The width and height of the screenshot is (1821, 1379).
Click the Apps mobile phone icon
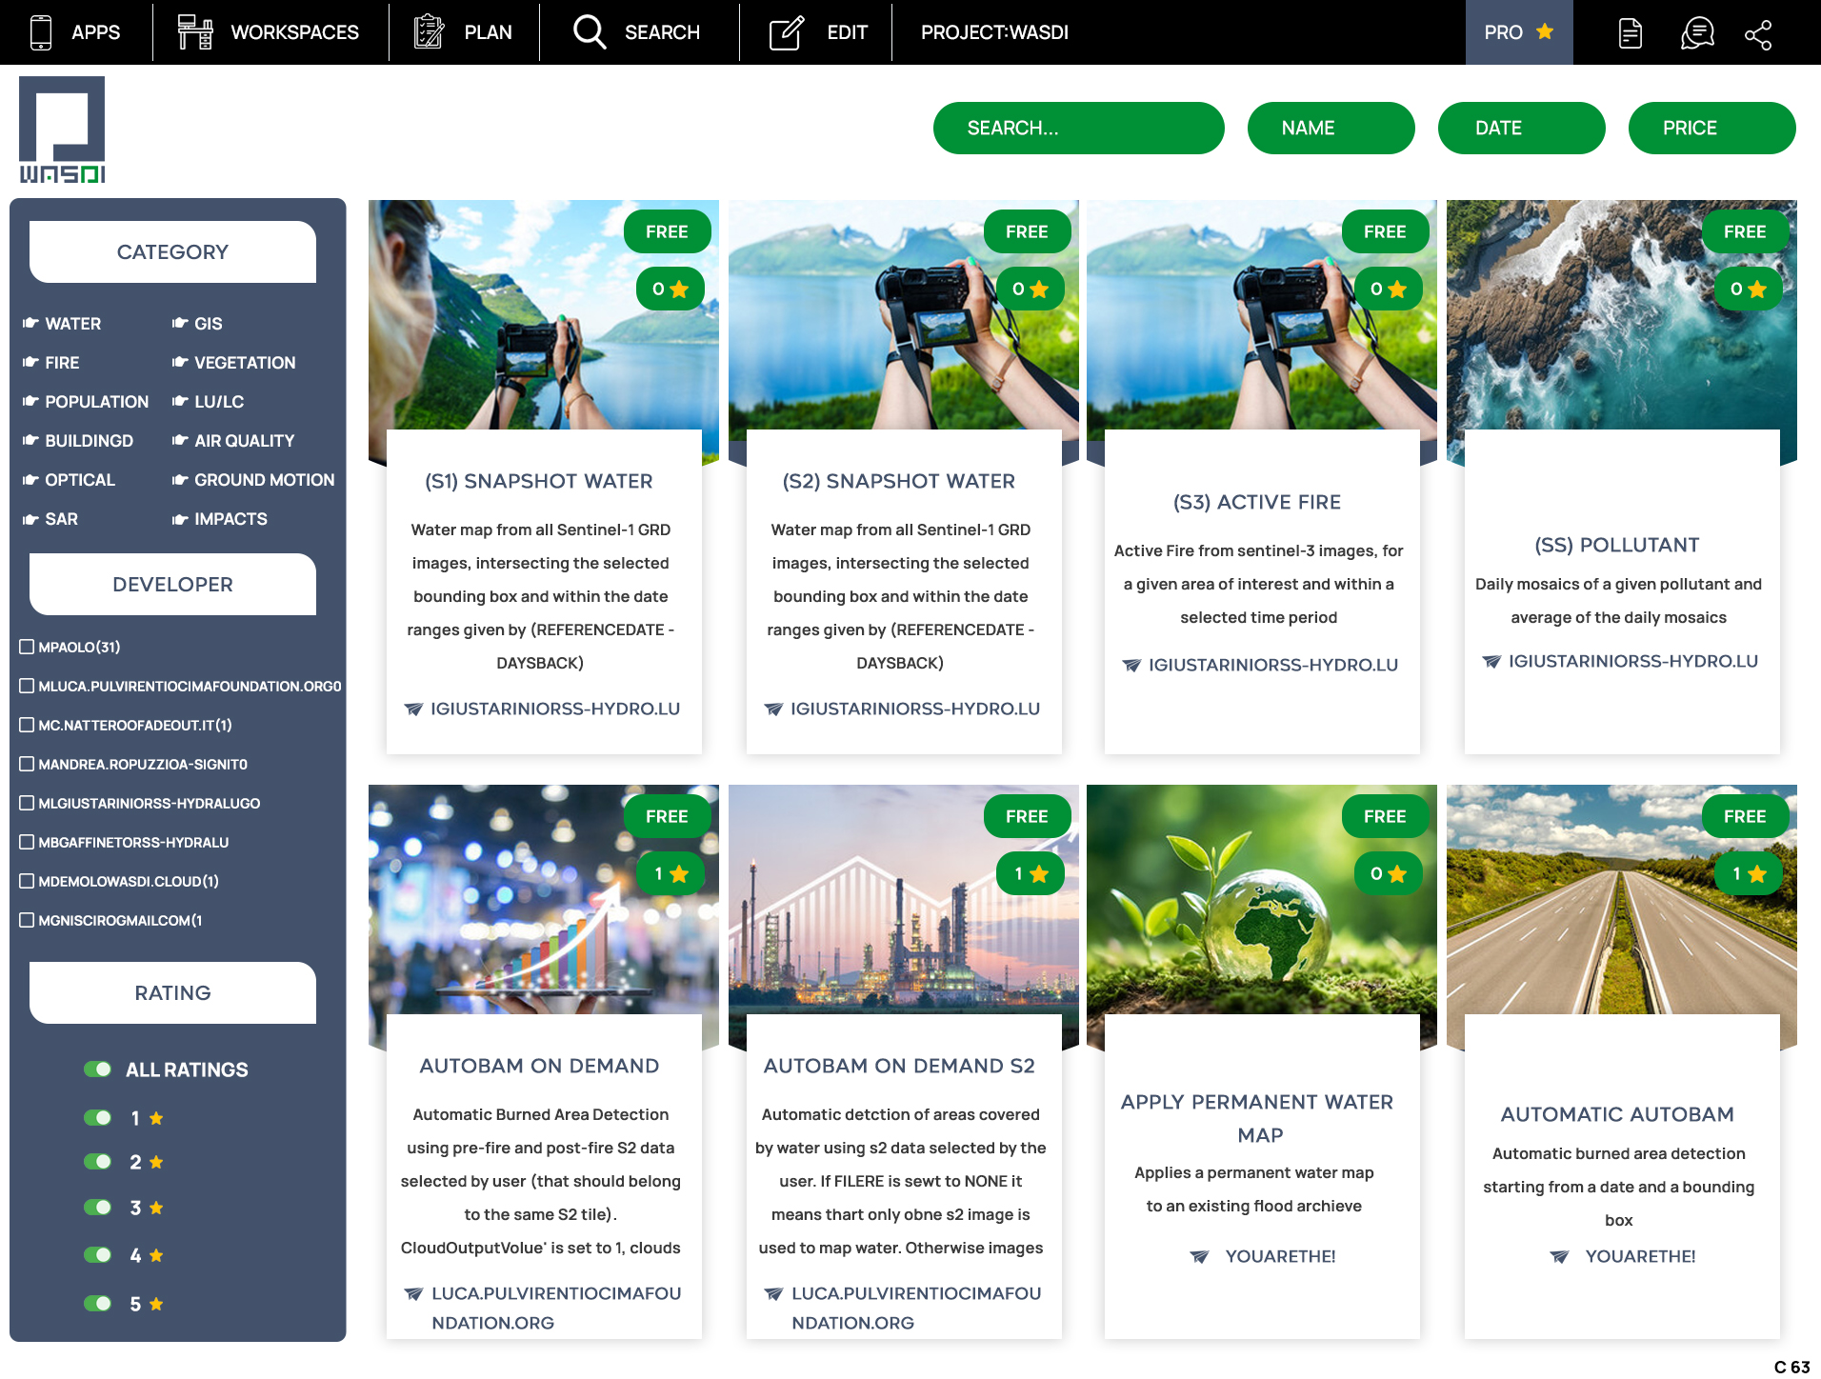(x=41, y=32)
